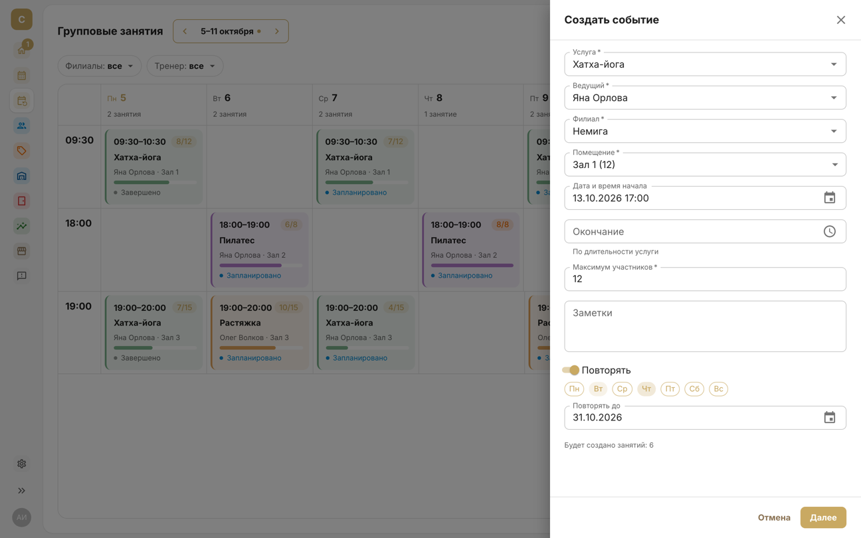Open the Филиалы filter dropdown
This screenshot has width=861, height=538.
click(100, 66)
